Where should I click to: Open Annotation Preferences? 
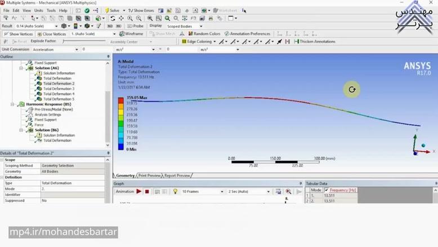[248, 34]
